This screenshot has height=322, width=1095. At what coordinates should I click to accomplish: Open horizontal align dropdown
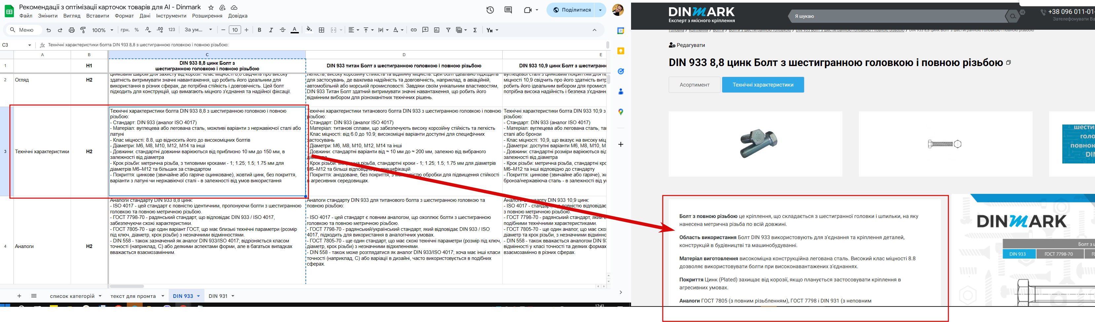click(x=354, y=30)
